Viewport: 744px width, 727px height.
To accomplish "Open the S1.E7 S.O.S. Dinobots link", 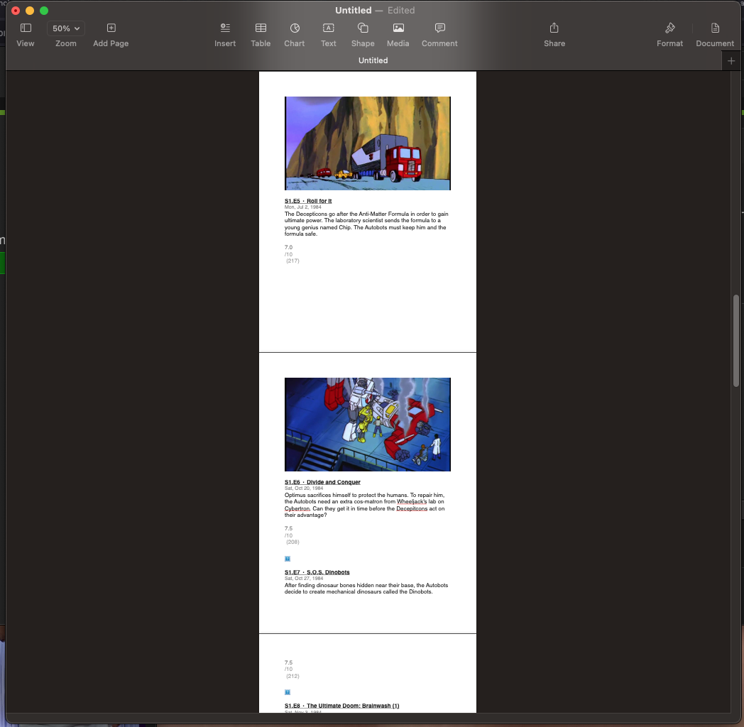I will 317,572.
